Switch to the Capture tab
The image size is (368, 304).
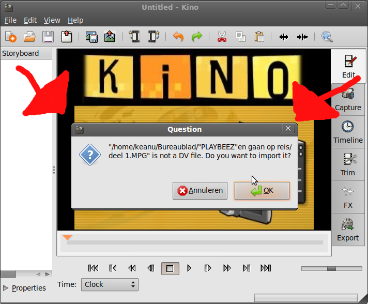coord(348,100)
